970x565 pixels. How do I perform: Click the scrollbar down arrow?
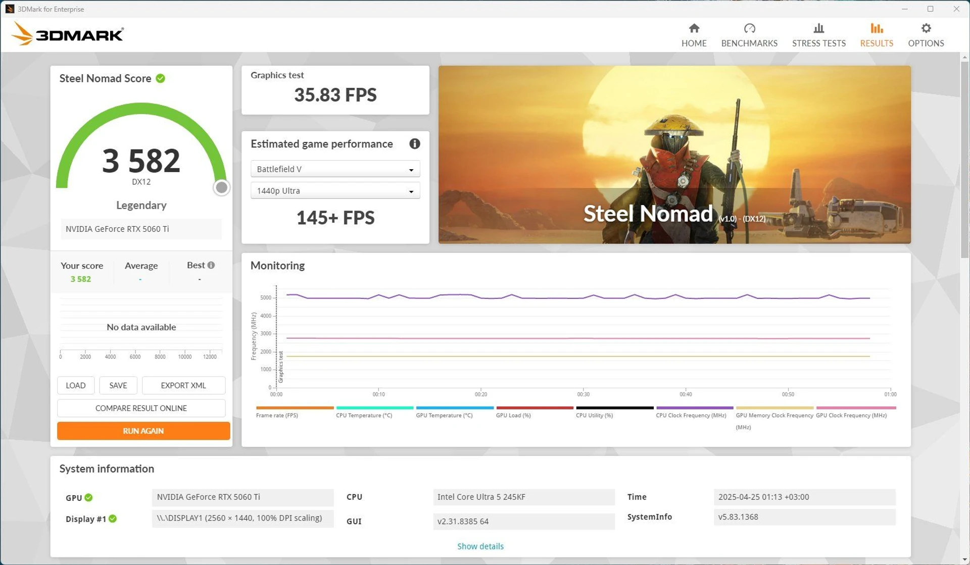pyautogui.click(x=964, y=560)
